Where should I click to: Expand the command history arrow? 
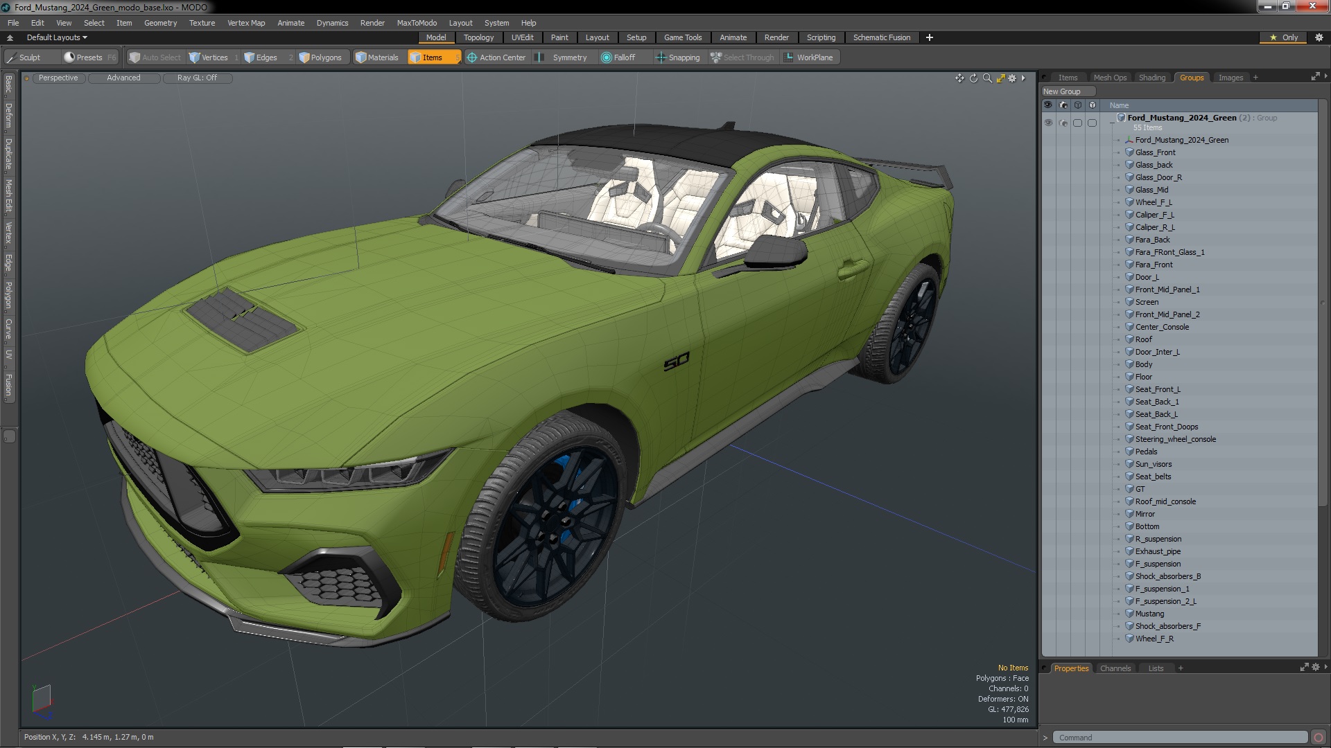(1045, 738)
